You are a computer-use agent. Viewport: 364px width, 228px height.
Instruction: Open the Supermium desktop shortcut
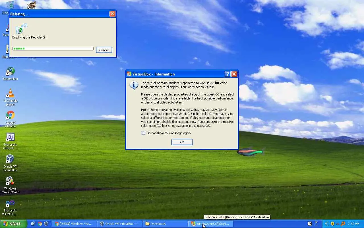(x=10, y=74)
